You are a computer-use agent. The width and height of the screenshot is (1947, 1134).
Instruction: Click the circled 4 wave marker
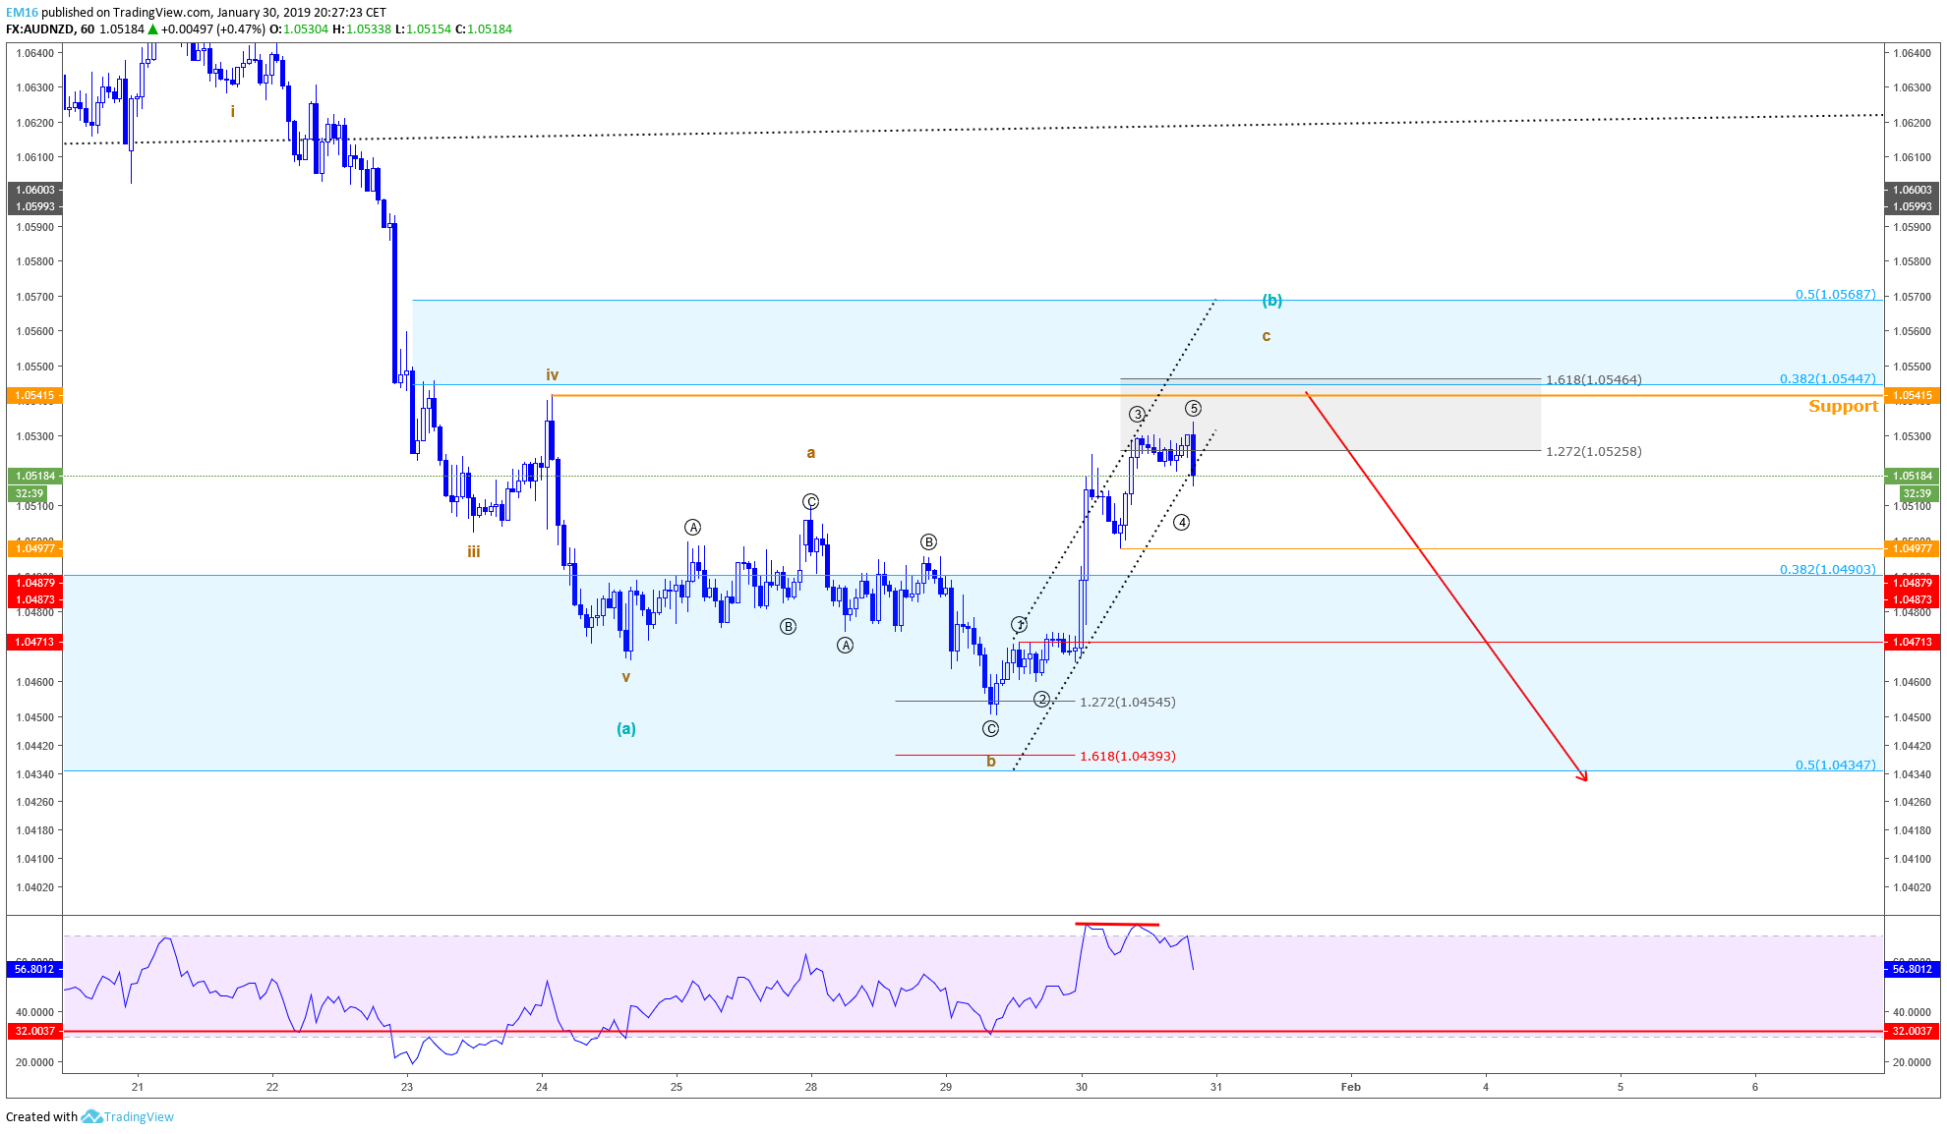[1182, 523]
